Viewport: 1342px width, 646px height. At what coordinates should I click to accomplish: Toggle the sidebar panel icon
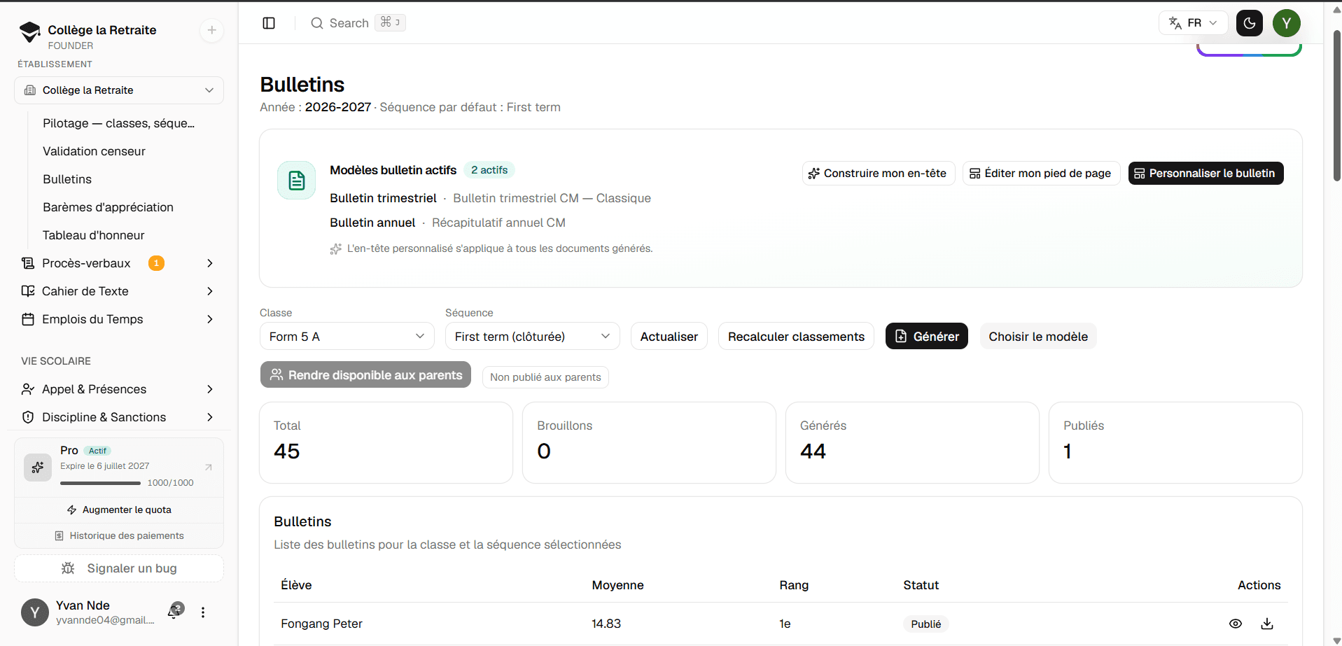point(269,23)
